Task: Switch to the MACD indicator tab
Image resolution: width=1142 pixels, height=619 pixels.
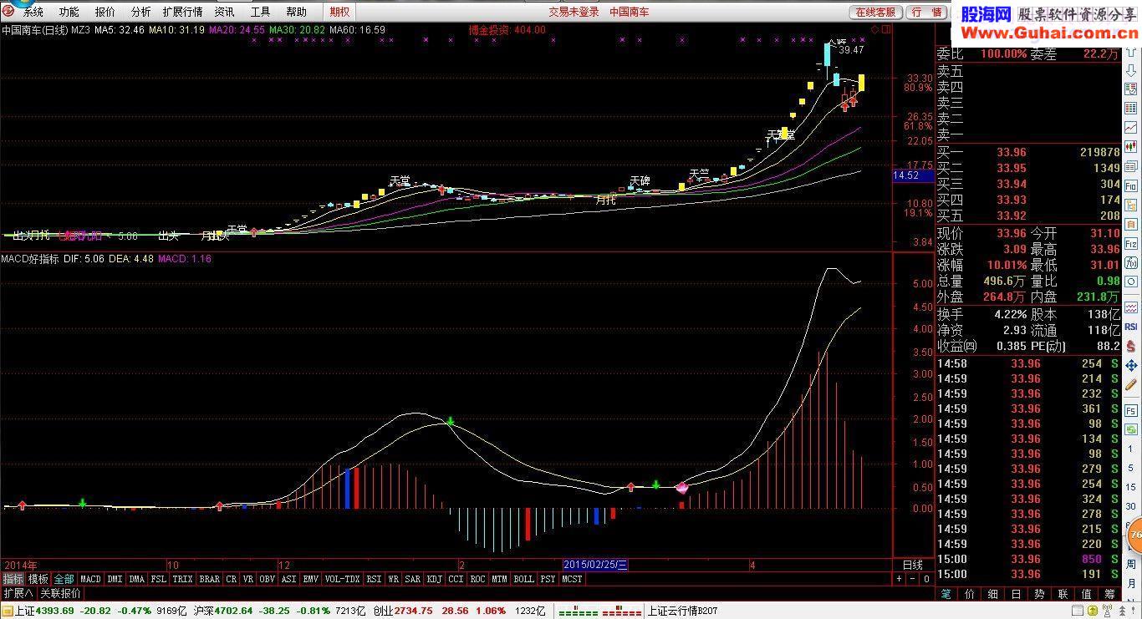Action: (90, 579)
